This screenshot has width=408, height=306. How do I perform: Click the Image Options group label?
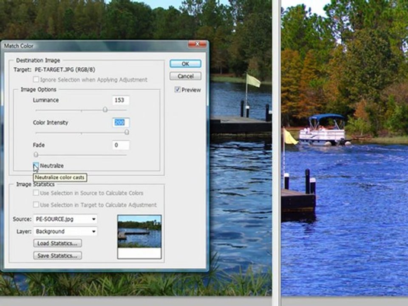[x=39, y=90]
